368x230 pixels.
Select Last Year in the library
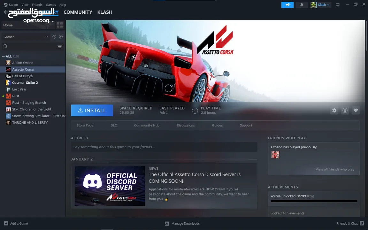(33, 89)
